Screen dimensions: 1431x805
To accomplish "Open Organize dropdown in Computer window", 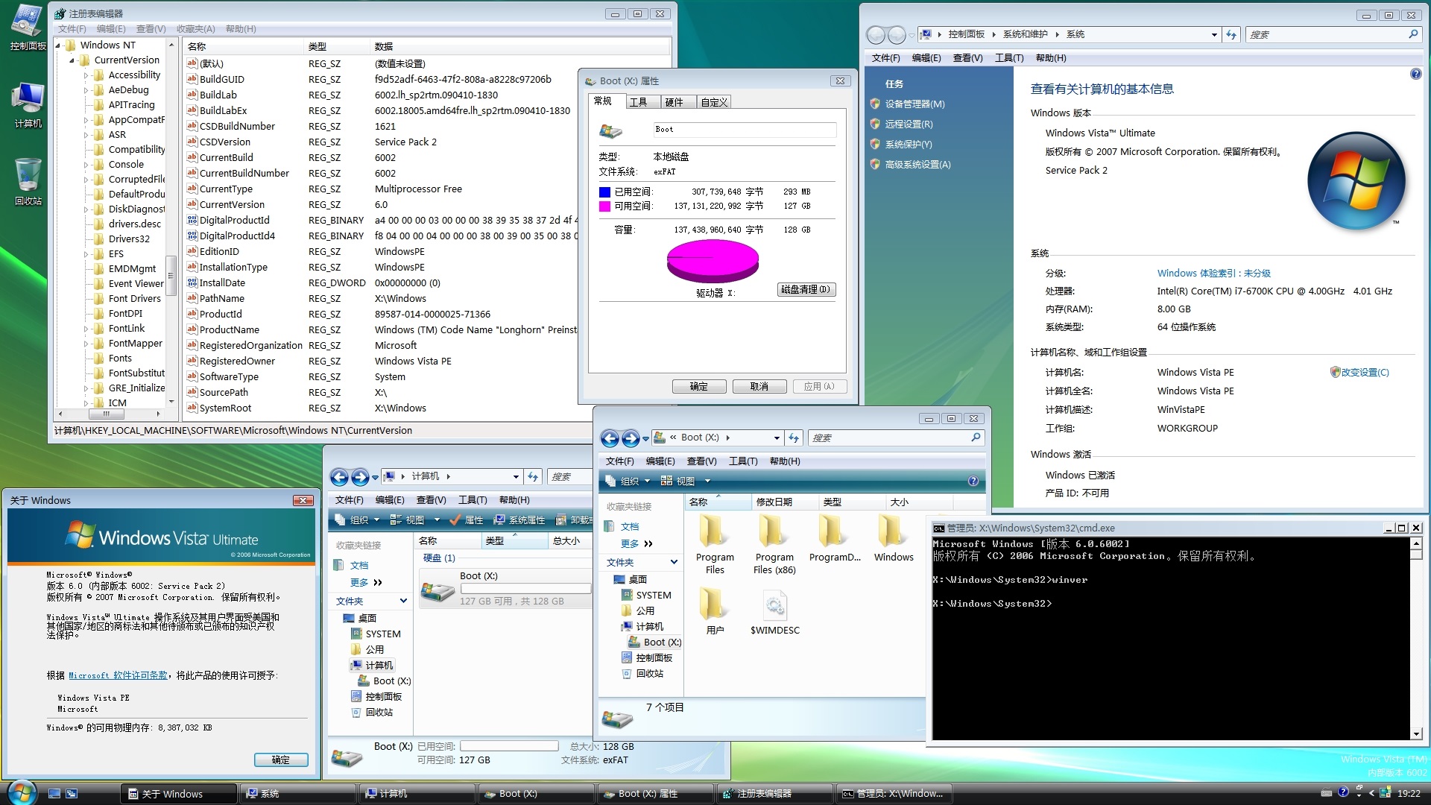I will pos(358,520).
